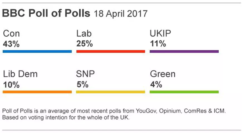The height and width of the screenshot is (133, 242).
Task: Click the blue Conservative bar
Action: click(x=37, y=51)
